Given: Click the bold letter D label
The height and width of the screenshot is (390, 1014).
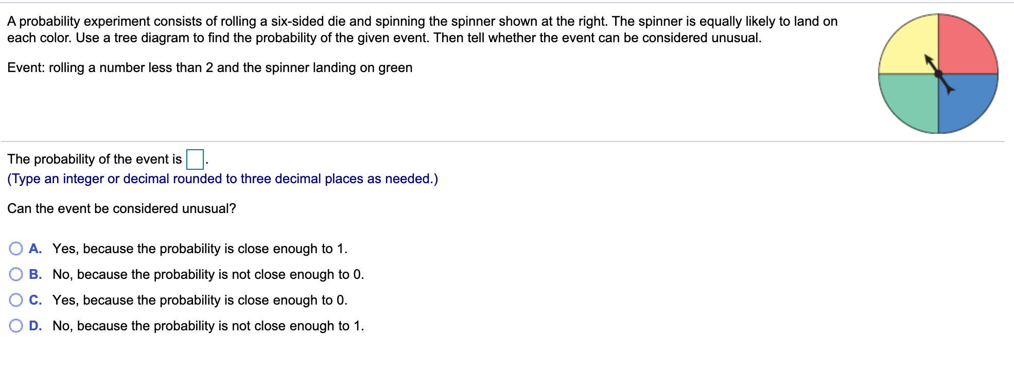Looking at the screenshot, I should [35, 325].
